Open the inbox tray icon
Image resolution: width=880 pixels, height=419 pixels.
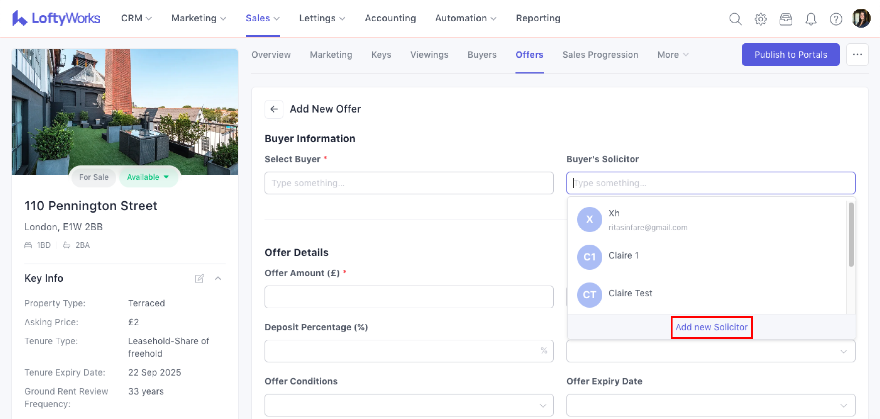(x=786, y=19)
